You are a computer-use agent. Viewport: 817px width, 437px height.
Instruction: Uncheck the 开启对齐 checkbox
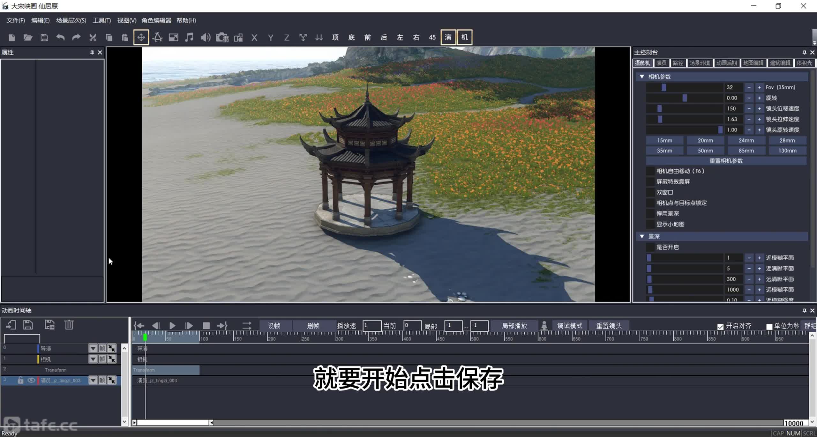coord(720,327)
